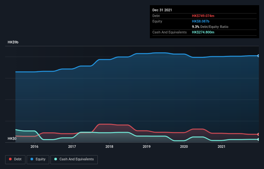Click the HK$274.800m cash value
The height and width of the screenshot is (169, 264).
point(203,32)
